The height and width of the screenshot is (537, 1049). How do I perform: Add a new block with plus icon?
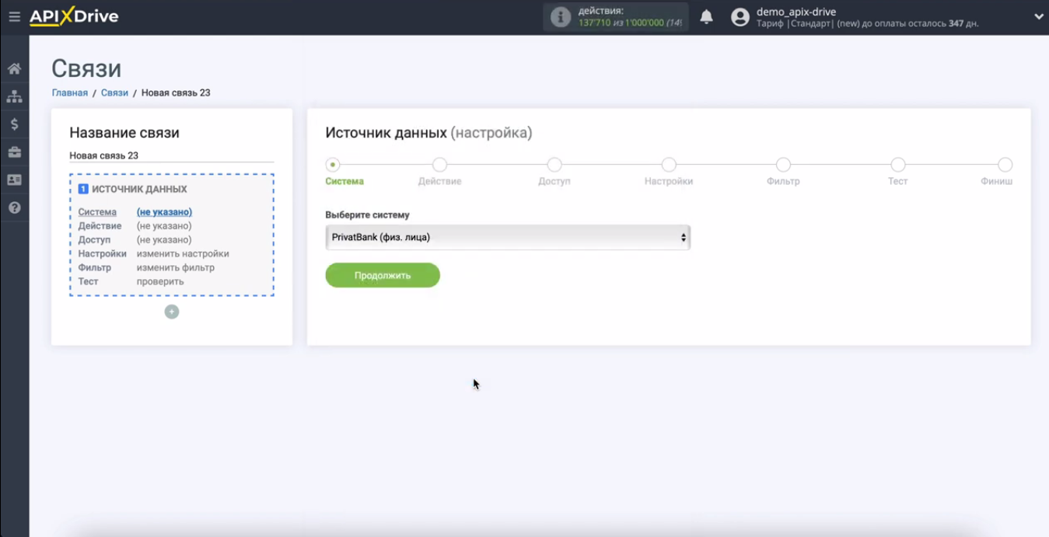click(x=172, y=312)
